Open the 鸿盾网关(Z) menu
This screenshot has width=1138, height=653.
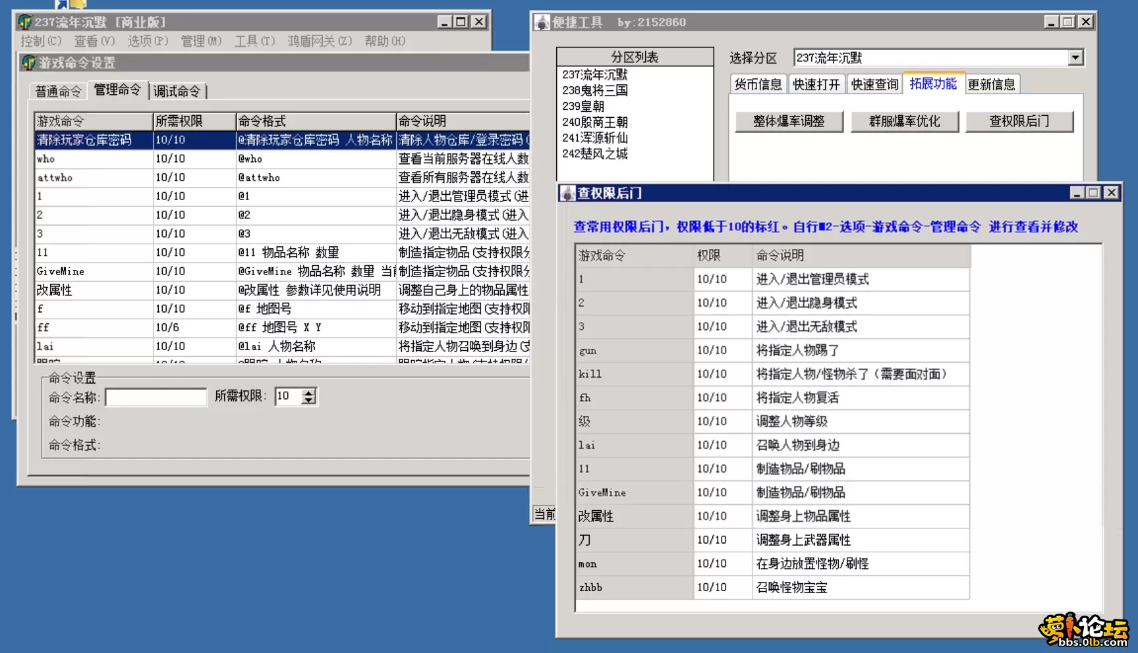pyautogui.click(x=320, y=41)
